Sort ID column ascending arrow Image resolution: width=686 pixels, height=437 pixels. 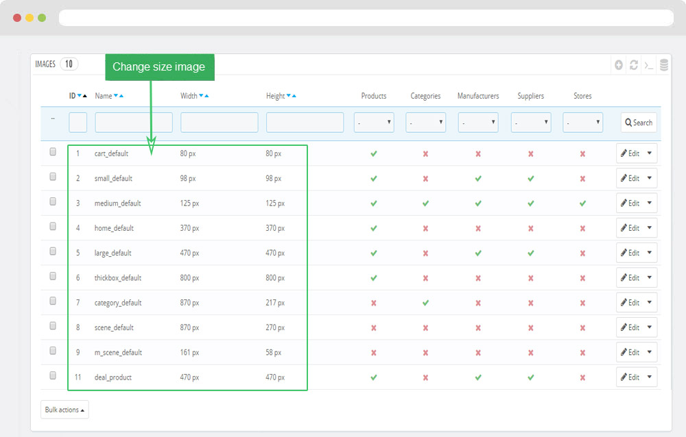85,96
